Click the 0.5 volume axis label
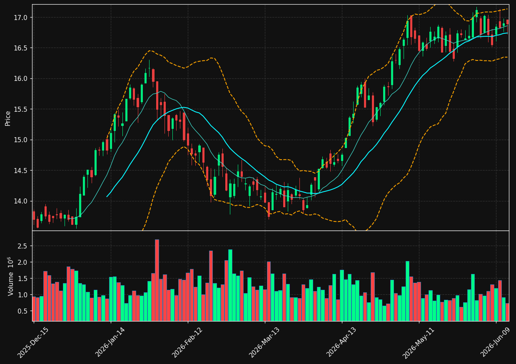 pos(22,311)
